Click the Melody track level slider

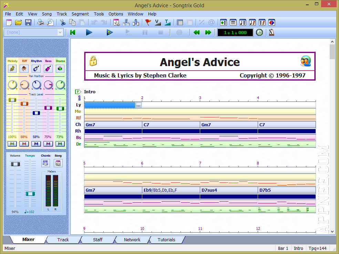[12, 100]
